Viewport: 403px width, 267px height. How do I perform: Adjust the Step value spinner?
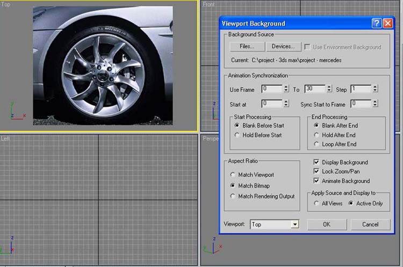(375, 88)
